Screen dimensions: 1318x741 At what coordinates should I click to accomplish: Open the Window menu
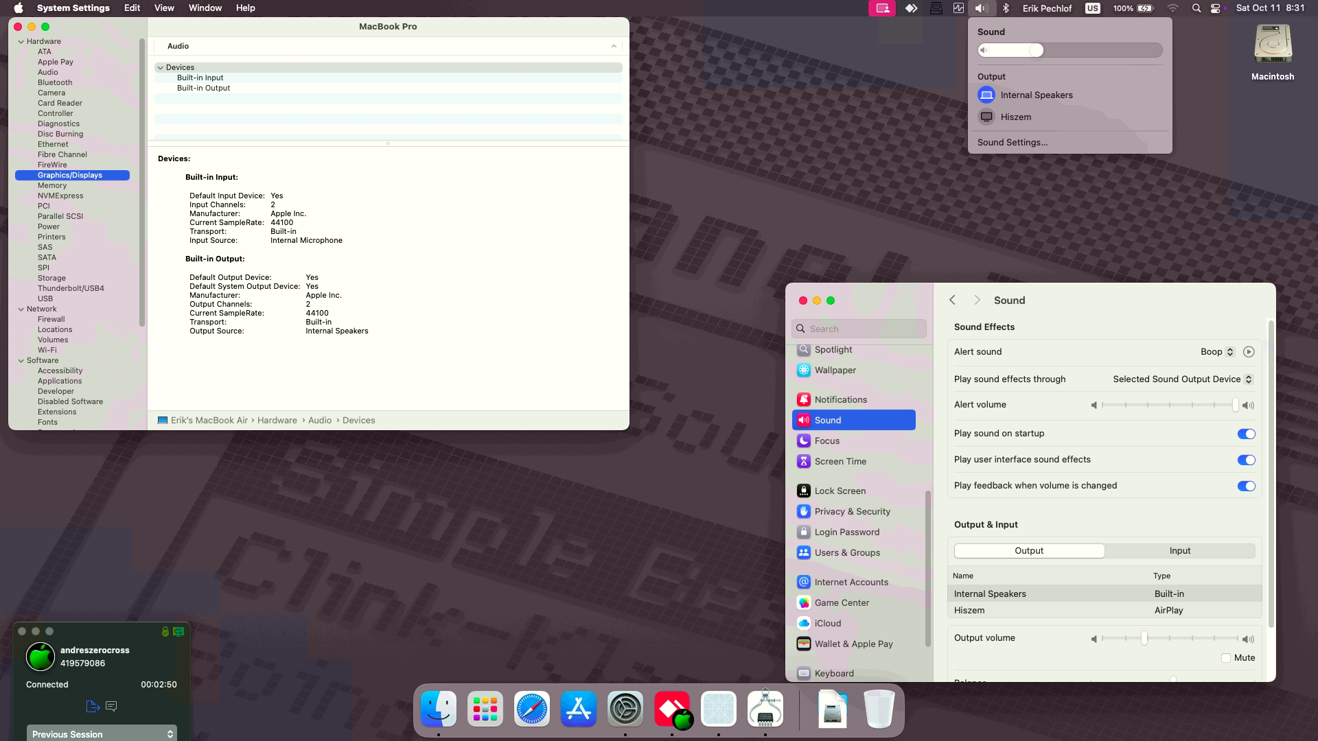tap(205, 8)
